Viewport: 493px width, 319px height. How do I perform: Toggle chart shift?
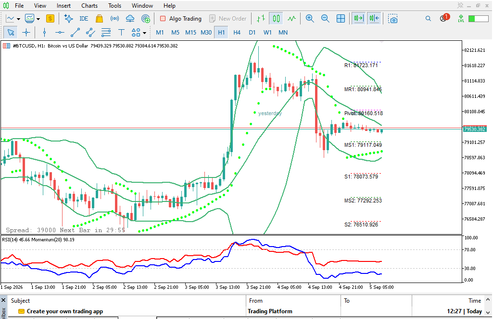(x=374, y=19)
